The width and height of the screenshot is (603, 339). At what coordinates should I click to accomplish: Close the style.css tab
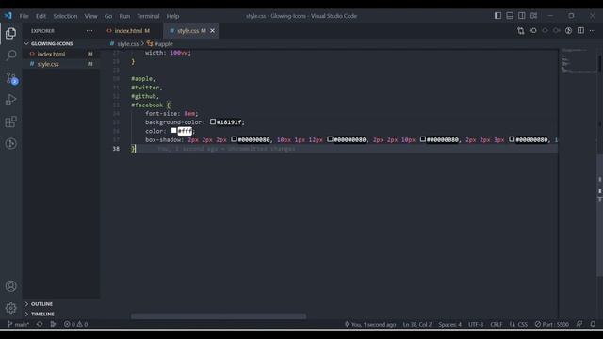point(212,31)
